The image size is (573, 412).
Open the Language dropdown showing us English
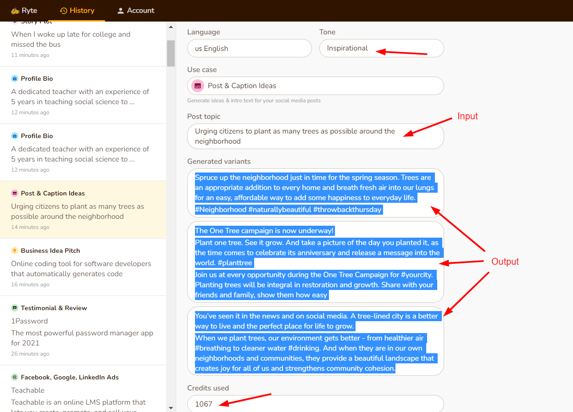pos(249,48)
